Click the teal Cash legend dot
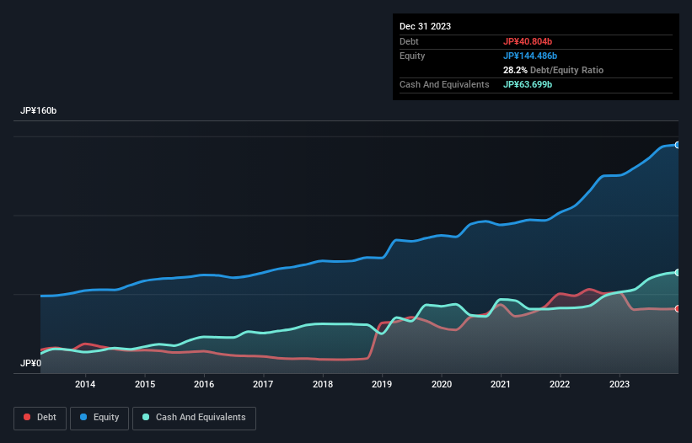Screen dimensions: 692x443 [x=147, y=417]
